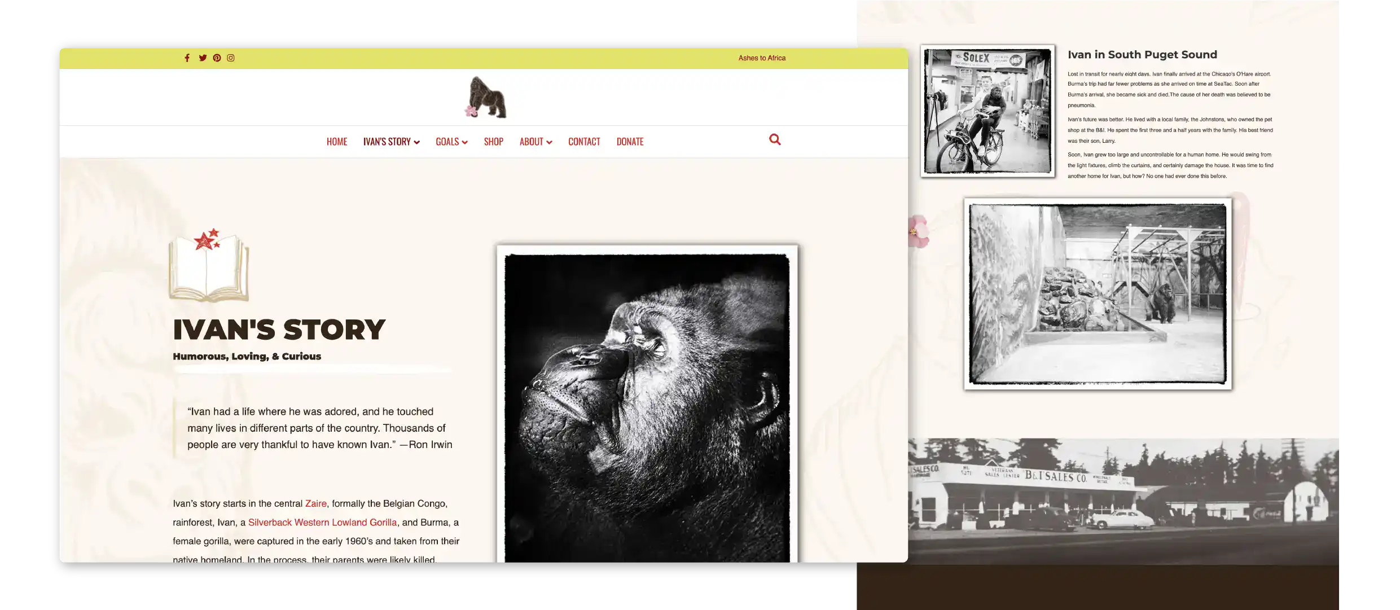Open the Instagram social icon
The height and width of the screenshot is (610, 1400).
coord(231,58)
